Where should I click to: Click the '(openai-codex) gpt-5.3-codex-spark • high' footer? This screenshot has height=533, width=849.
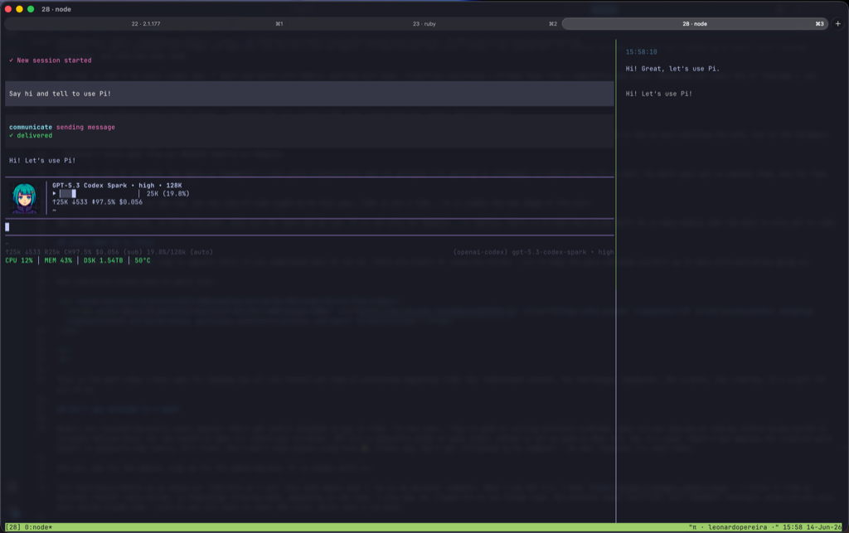pos(533,252)
